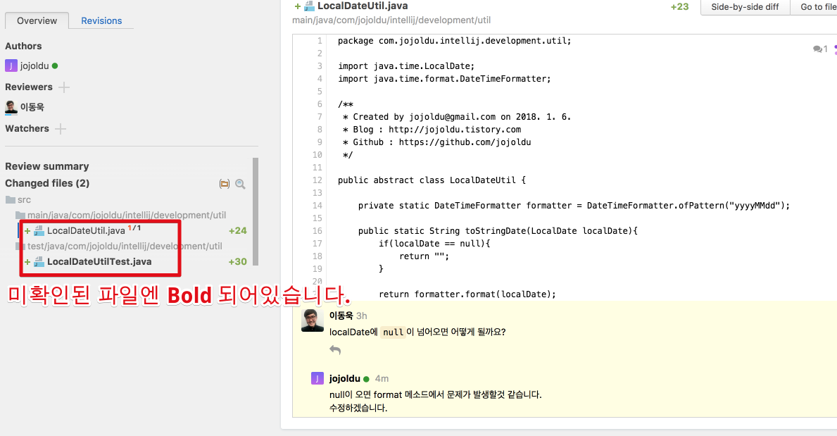The height and width of the screenshot is (436, 837).
Task: Click the return formatter.format(localDate) line
Action: pos(467,294)
